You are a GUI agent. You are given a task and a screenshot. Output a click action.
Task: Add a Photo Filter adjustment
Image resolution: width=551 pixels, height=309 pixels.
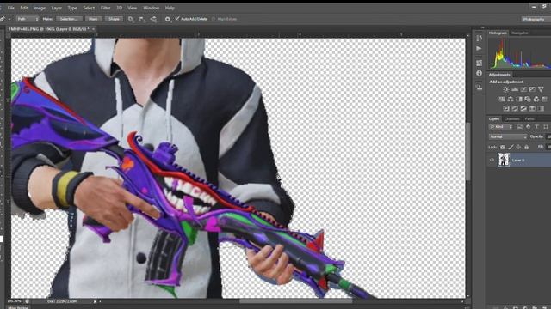point(528,100)
